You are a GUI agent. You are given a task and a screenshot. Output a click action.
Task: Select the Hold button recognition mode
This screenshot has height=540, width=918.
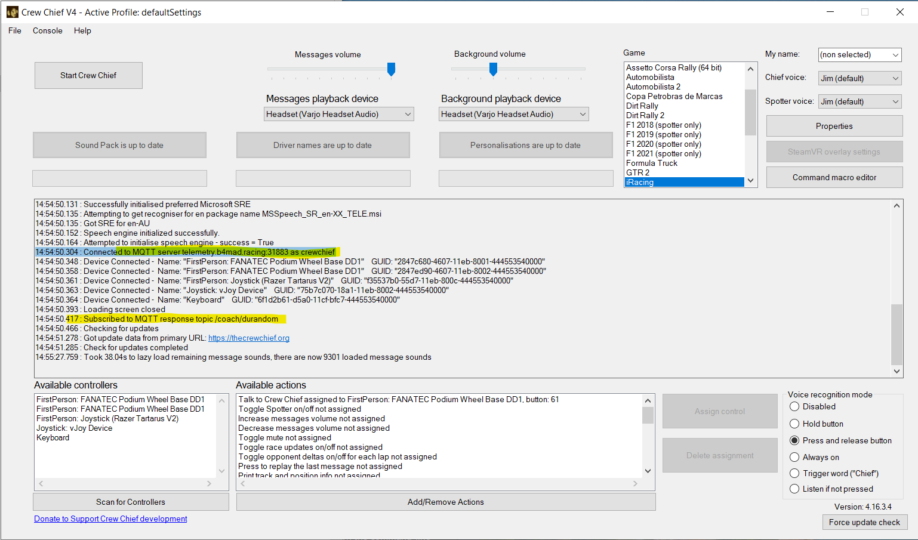tap(816, 424)
